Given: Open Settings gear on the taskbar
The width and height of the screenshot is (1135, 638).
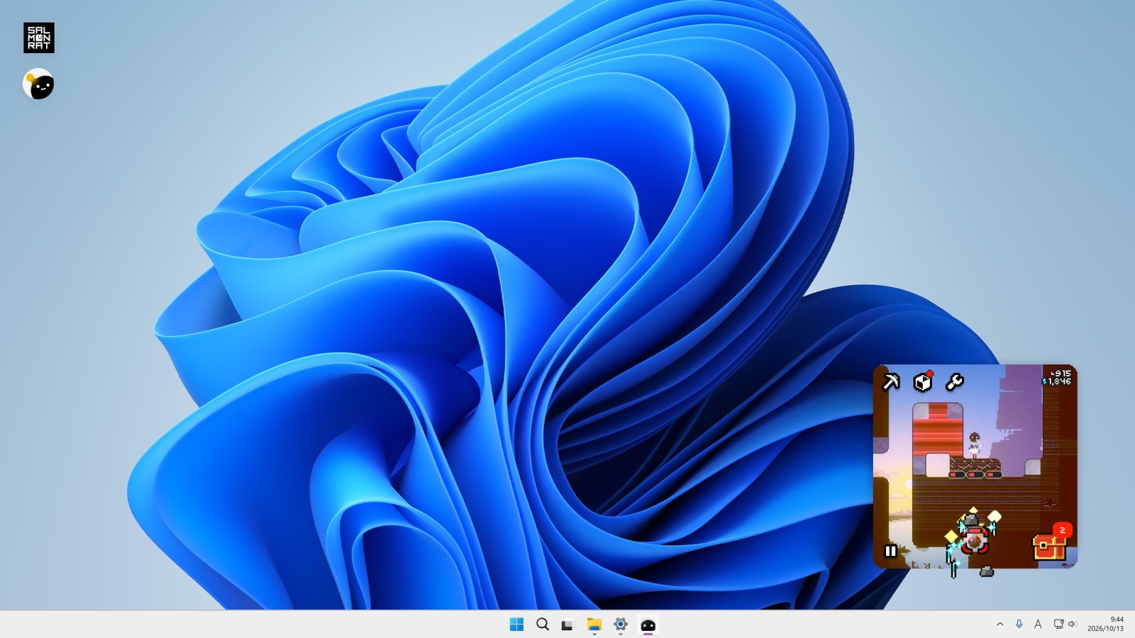Looking at the screenshot, I should pyautogui.click(x=621, y=625).
